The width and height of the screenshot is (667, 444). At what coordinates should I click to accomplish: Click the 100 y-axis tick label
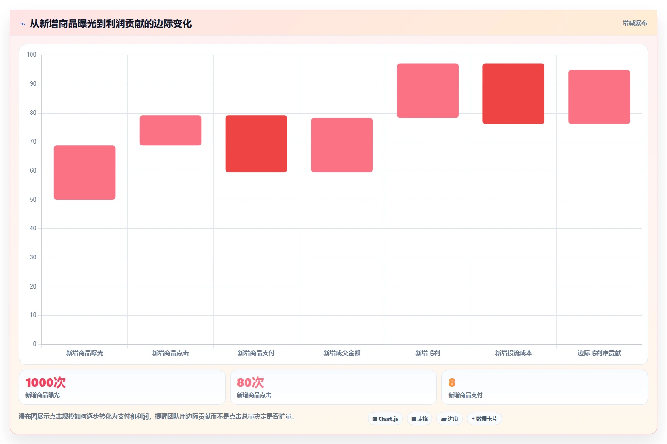click(x=31, y=55)
